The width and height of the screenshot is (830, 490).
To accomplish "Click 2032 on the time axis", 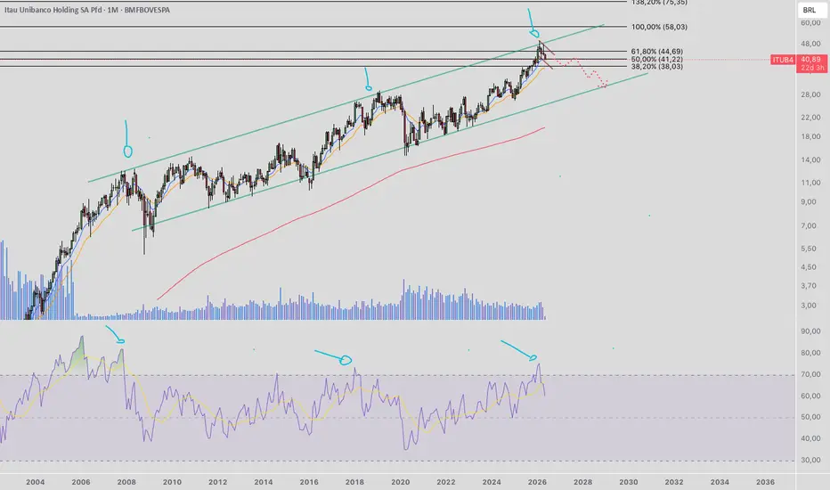I will 674,482.
